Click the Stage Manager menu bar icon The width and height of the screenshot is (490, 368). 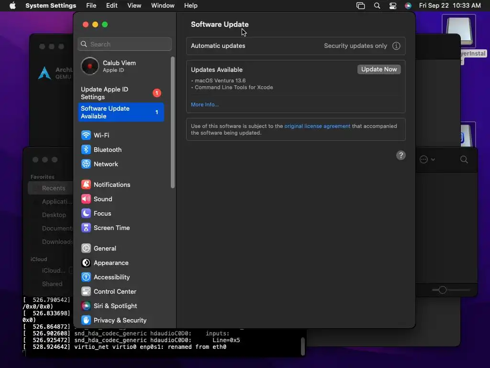361,6
